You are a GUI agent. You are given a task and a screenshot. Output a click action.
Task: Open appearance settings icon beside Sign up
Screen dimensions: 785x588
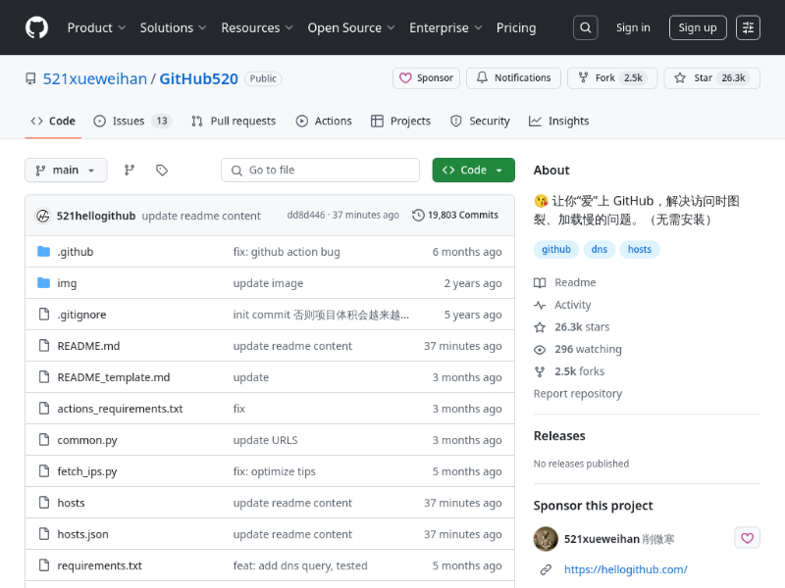[x=749, y=27]
